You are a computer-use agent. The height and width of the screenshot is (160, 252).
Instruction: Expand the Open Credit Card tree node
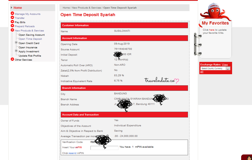[16, 43]
